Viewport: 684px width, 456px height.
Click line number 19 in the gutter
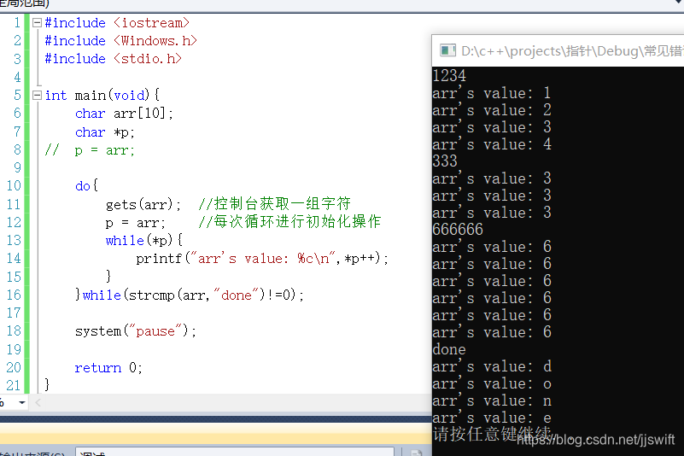14,349
